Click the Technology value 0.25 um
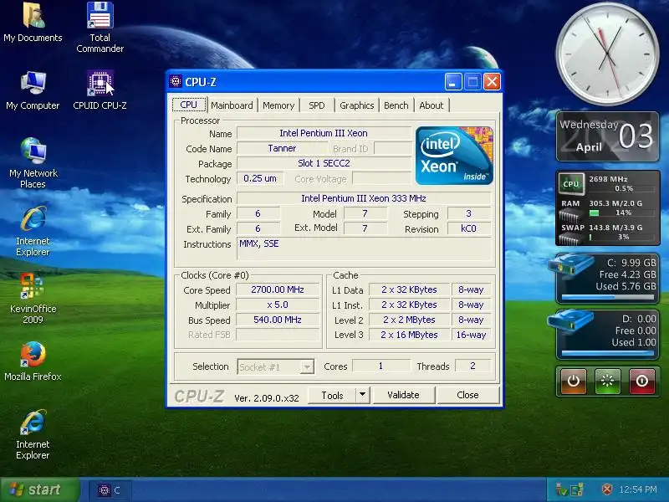This screenshot has width=669, height=502. click(x=260, y=178)
